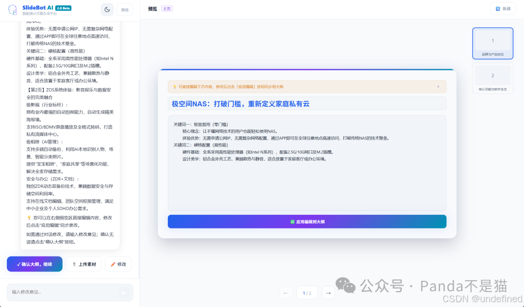
Task: Open the 1 / 2 page indicator
Action: point(307,293)
